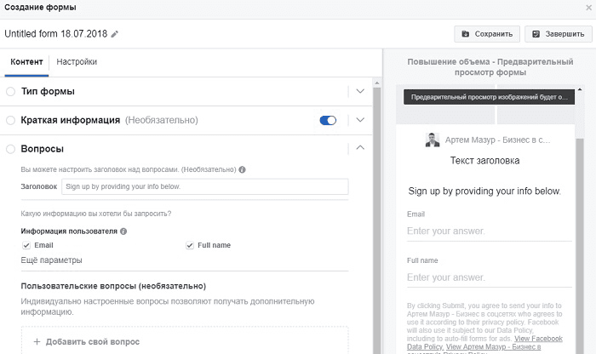The image size is (596, 354).
Task: Uncheck the Email checkbox
Action: pyautogui.click(x=26, y=245)
